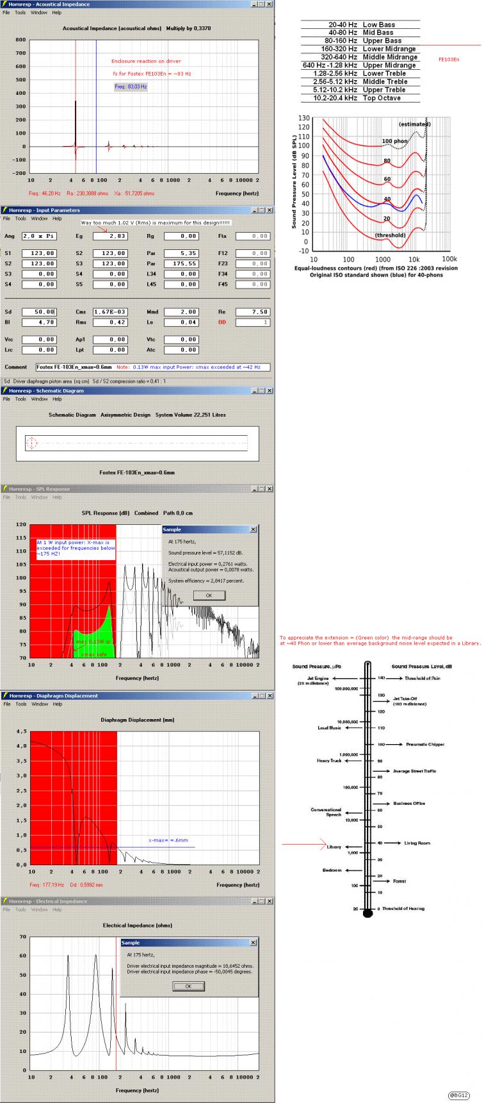Viewport: 484px width, 1103px height.
Task: Click the Hornresp icon in Electrical Impedance title bar
Action: coord(4,901)
